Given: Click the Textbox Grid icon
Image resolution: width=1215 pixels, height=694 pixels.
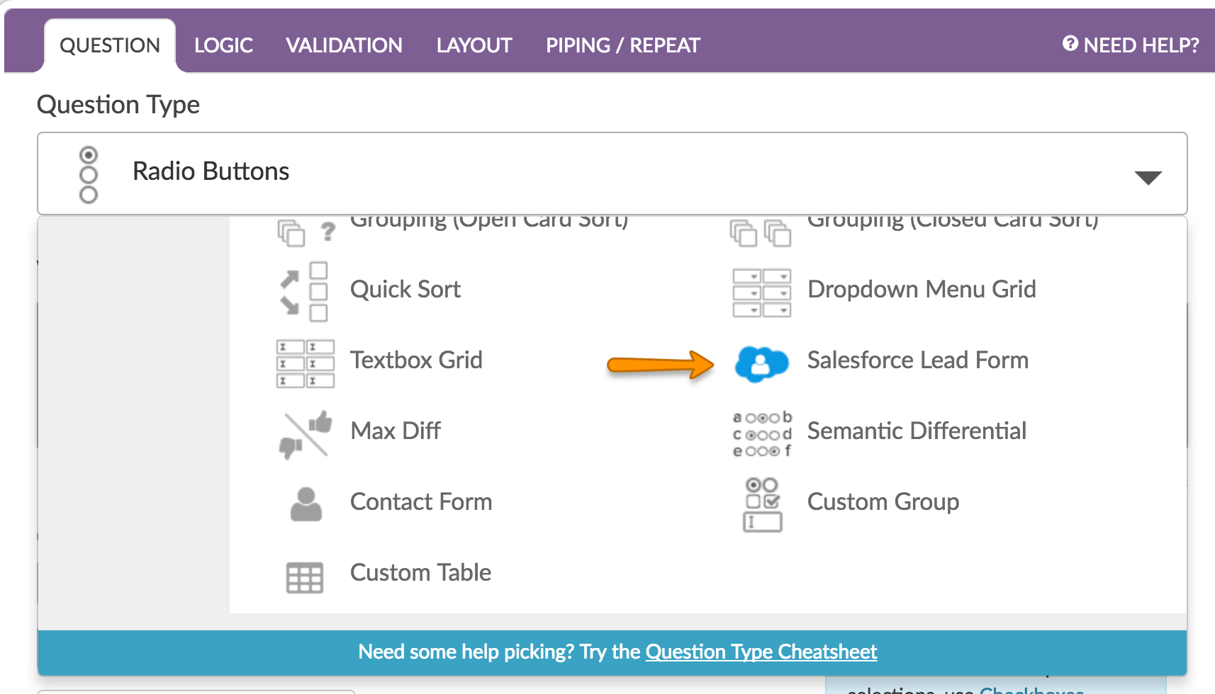Looking at the screenshot, I should coord(305,363).
